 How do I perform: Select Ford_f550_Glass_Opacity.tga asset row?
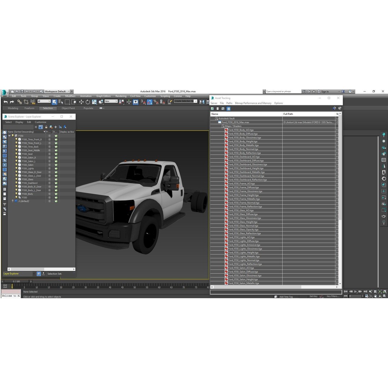[243, 230]
